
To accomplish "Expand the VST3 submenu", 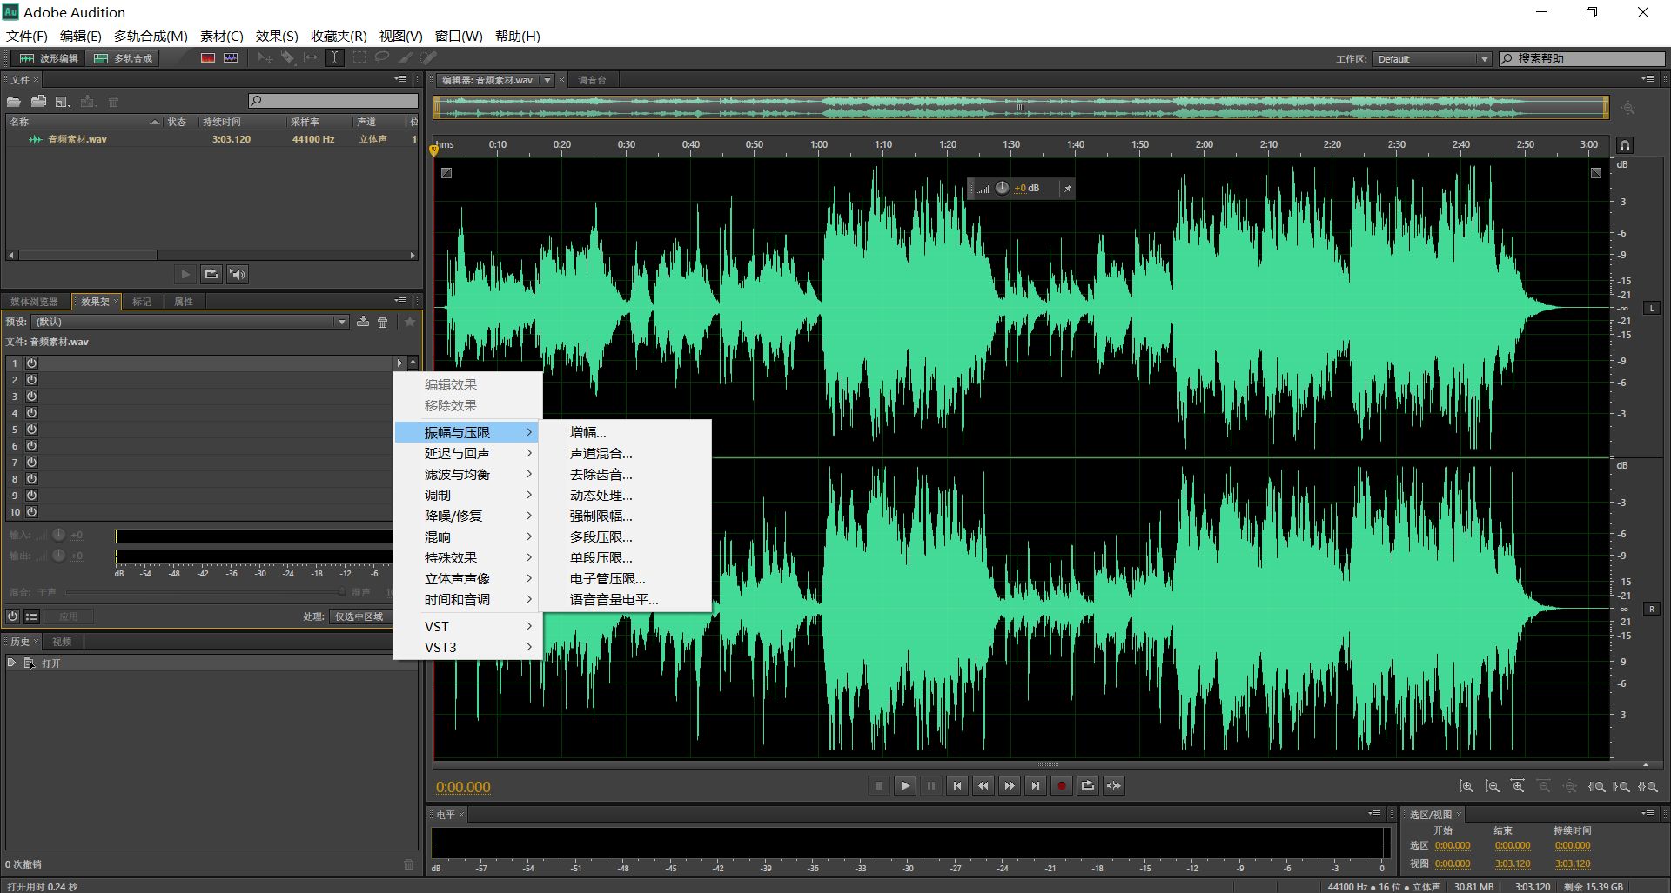I will click(x=467, y=647).
